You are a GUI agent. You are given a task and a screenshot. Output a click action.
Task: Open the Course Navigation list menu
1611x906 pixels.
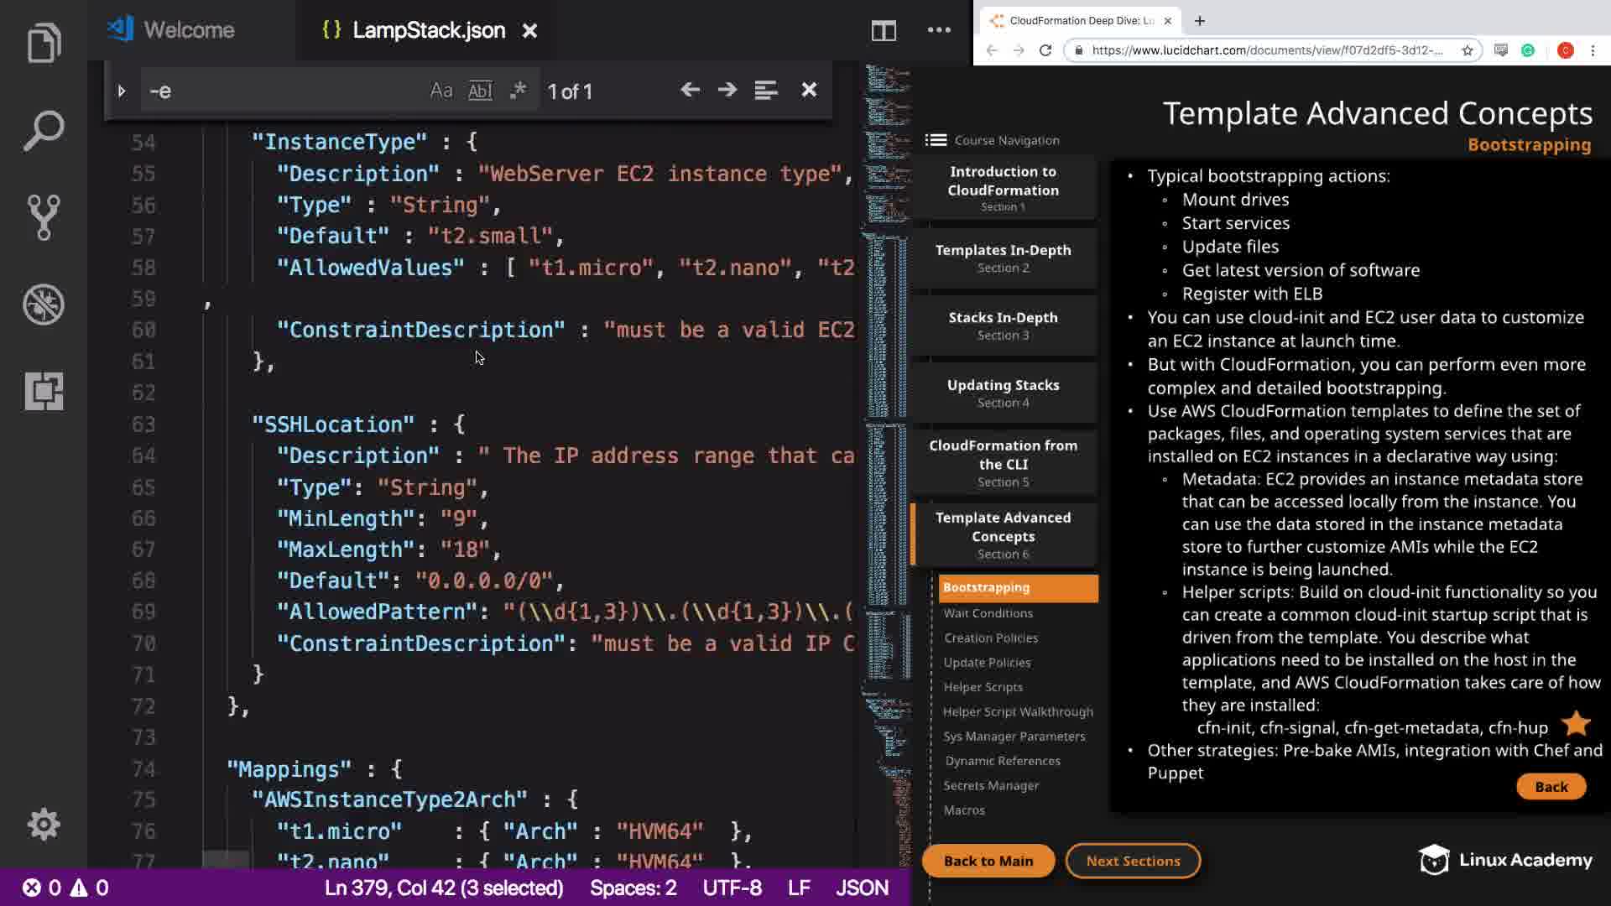[936, 140]
